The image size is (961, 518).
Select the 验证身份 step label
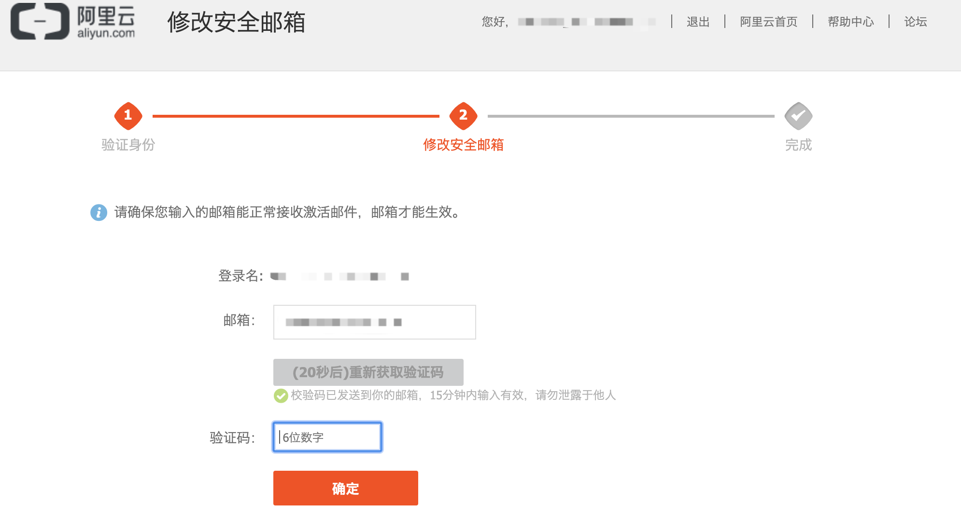[x=127, y=145]
